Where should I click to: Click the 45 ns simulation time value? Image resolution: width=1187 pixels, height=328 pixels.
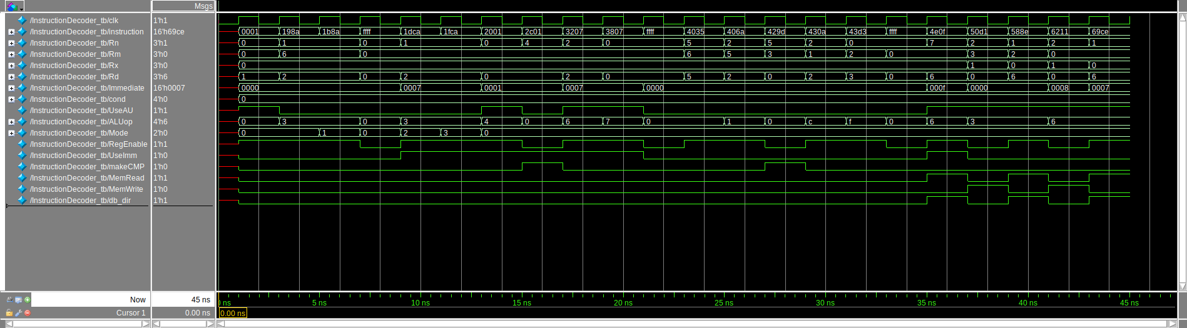(x=201, y=300)
